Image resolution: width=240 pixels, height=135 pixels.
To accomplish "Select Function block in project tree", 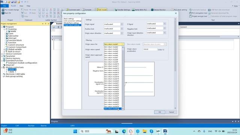I will pos(15,40).
